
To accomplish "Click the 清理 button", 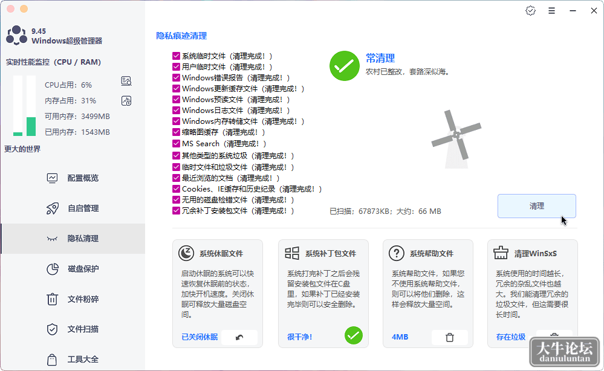I will [x=537, y=206].
